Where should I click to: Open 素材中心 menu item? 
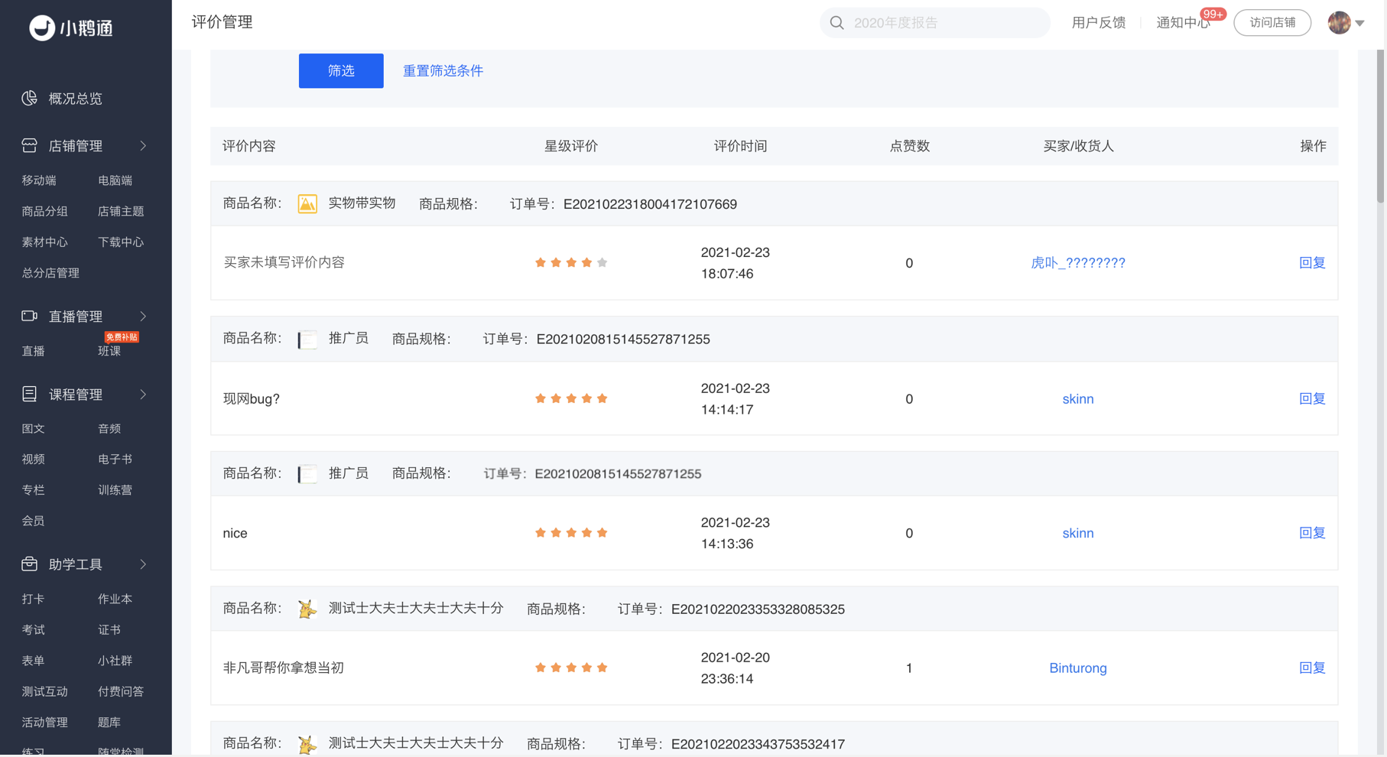click(45, 242)
